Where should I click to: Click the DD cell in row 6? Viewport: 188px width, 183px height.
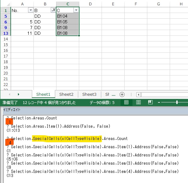coord(45,22)
